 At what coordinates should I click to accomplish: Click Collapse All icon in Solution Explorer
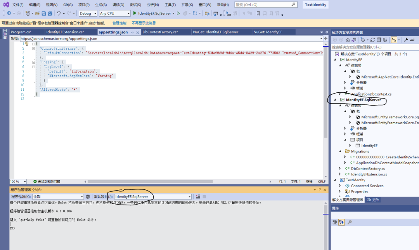point(379,40)
